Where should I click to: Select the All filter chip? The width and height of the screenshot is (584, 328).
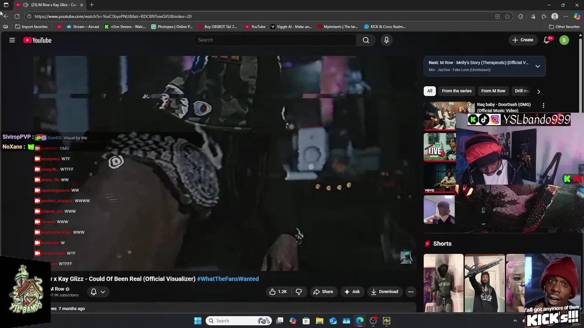click(x=429, y=91)
